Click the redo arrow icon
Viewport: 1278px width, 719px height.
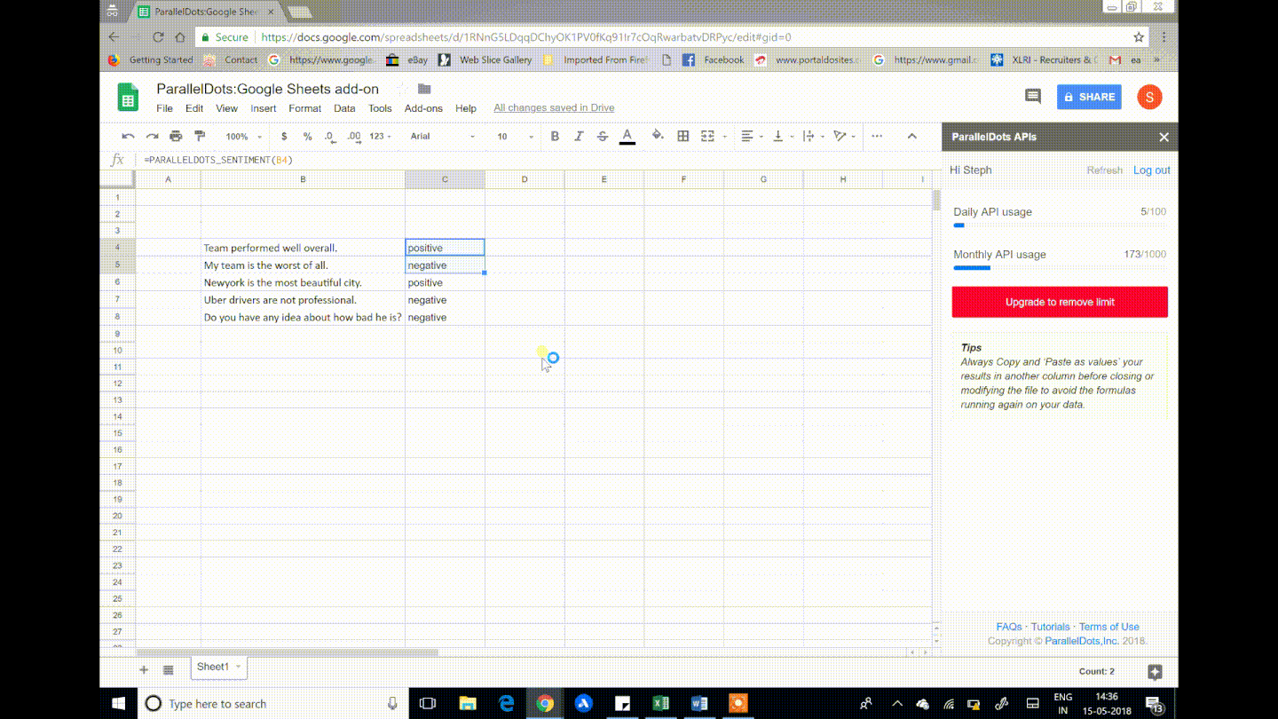point(152,136)
